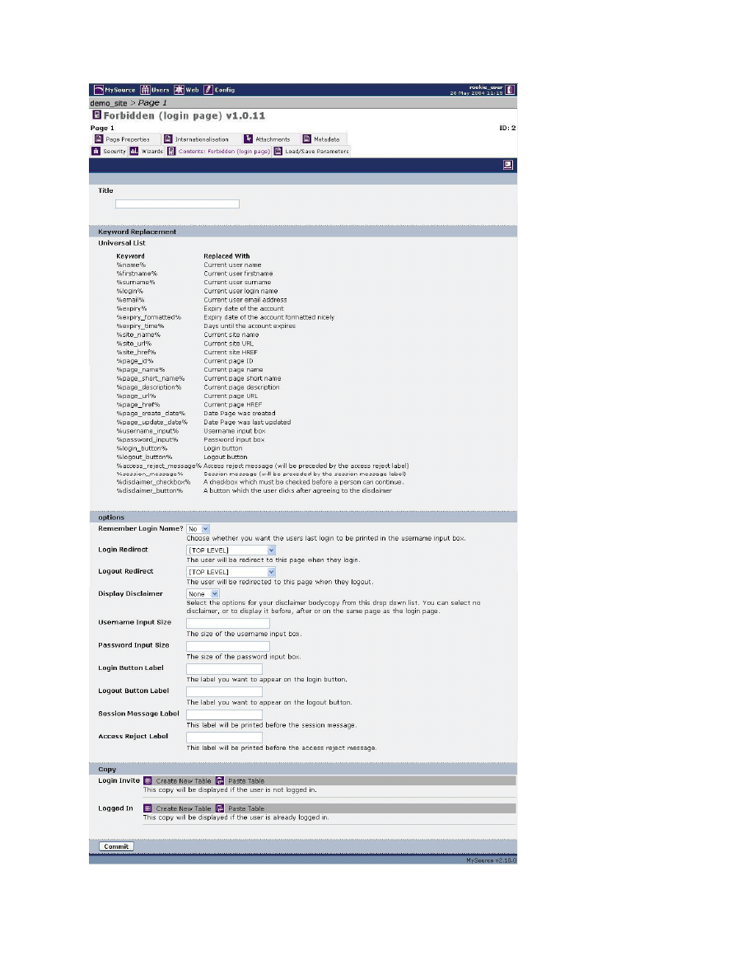Focus the Title text field

(177, 204)
